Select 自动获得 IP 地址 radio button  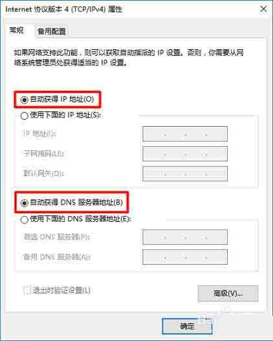tap(25, 100)
